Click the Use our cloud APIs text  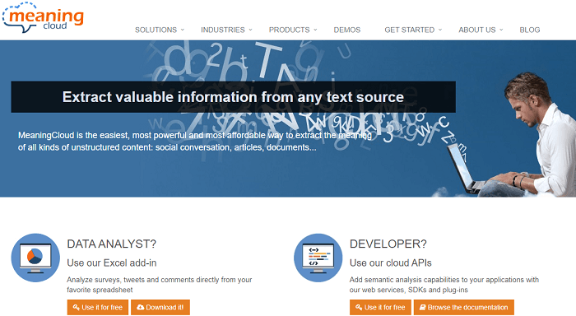point(391,263)
